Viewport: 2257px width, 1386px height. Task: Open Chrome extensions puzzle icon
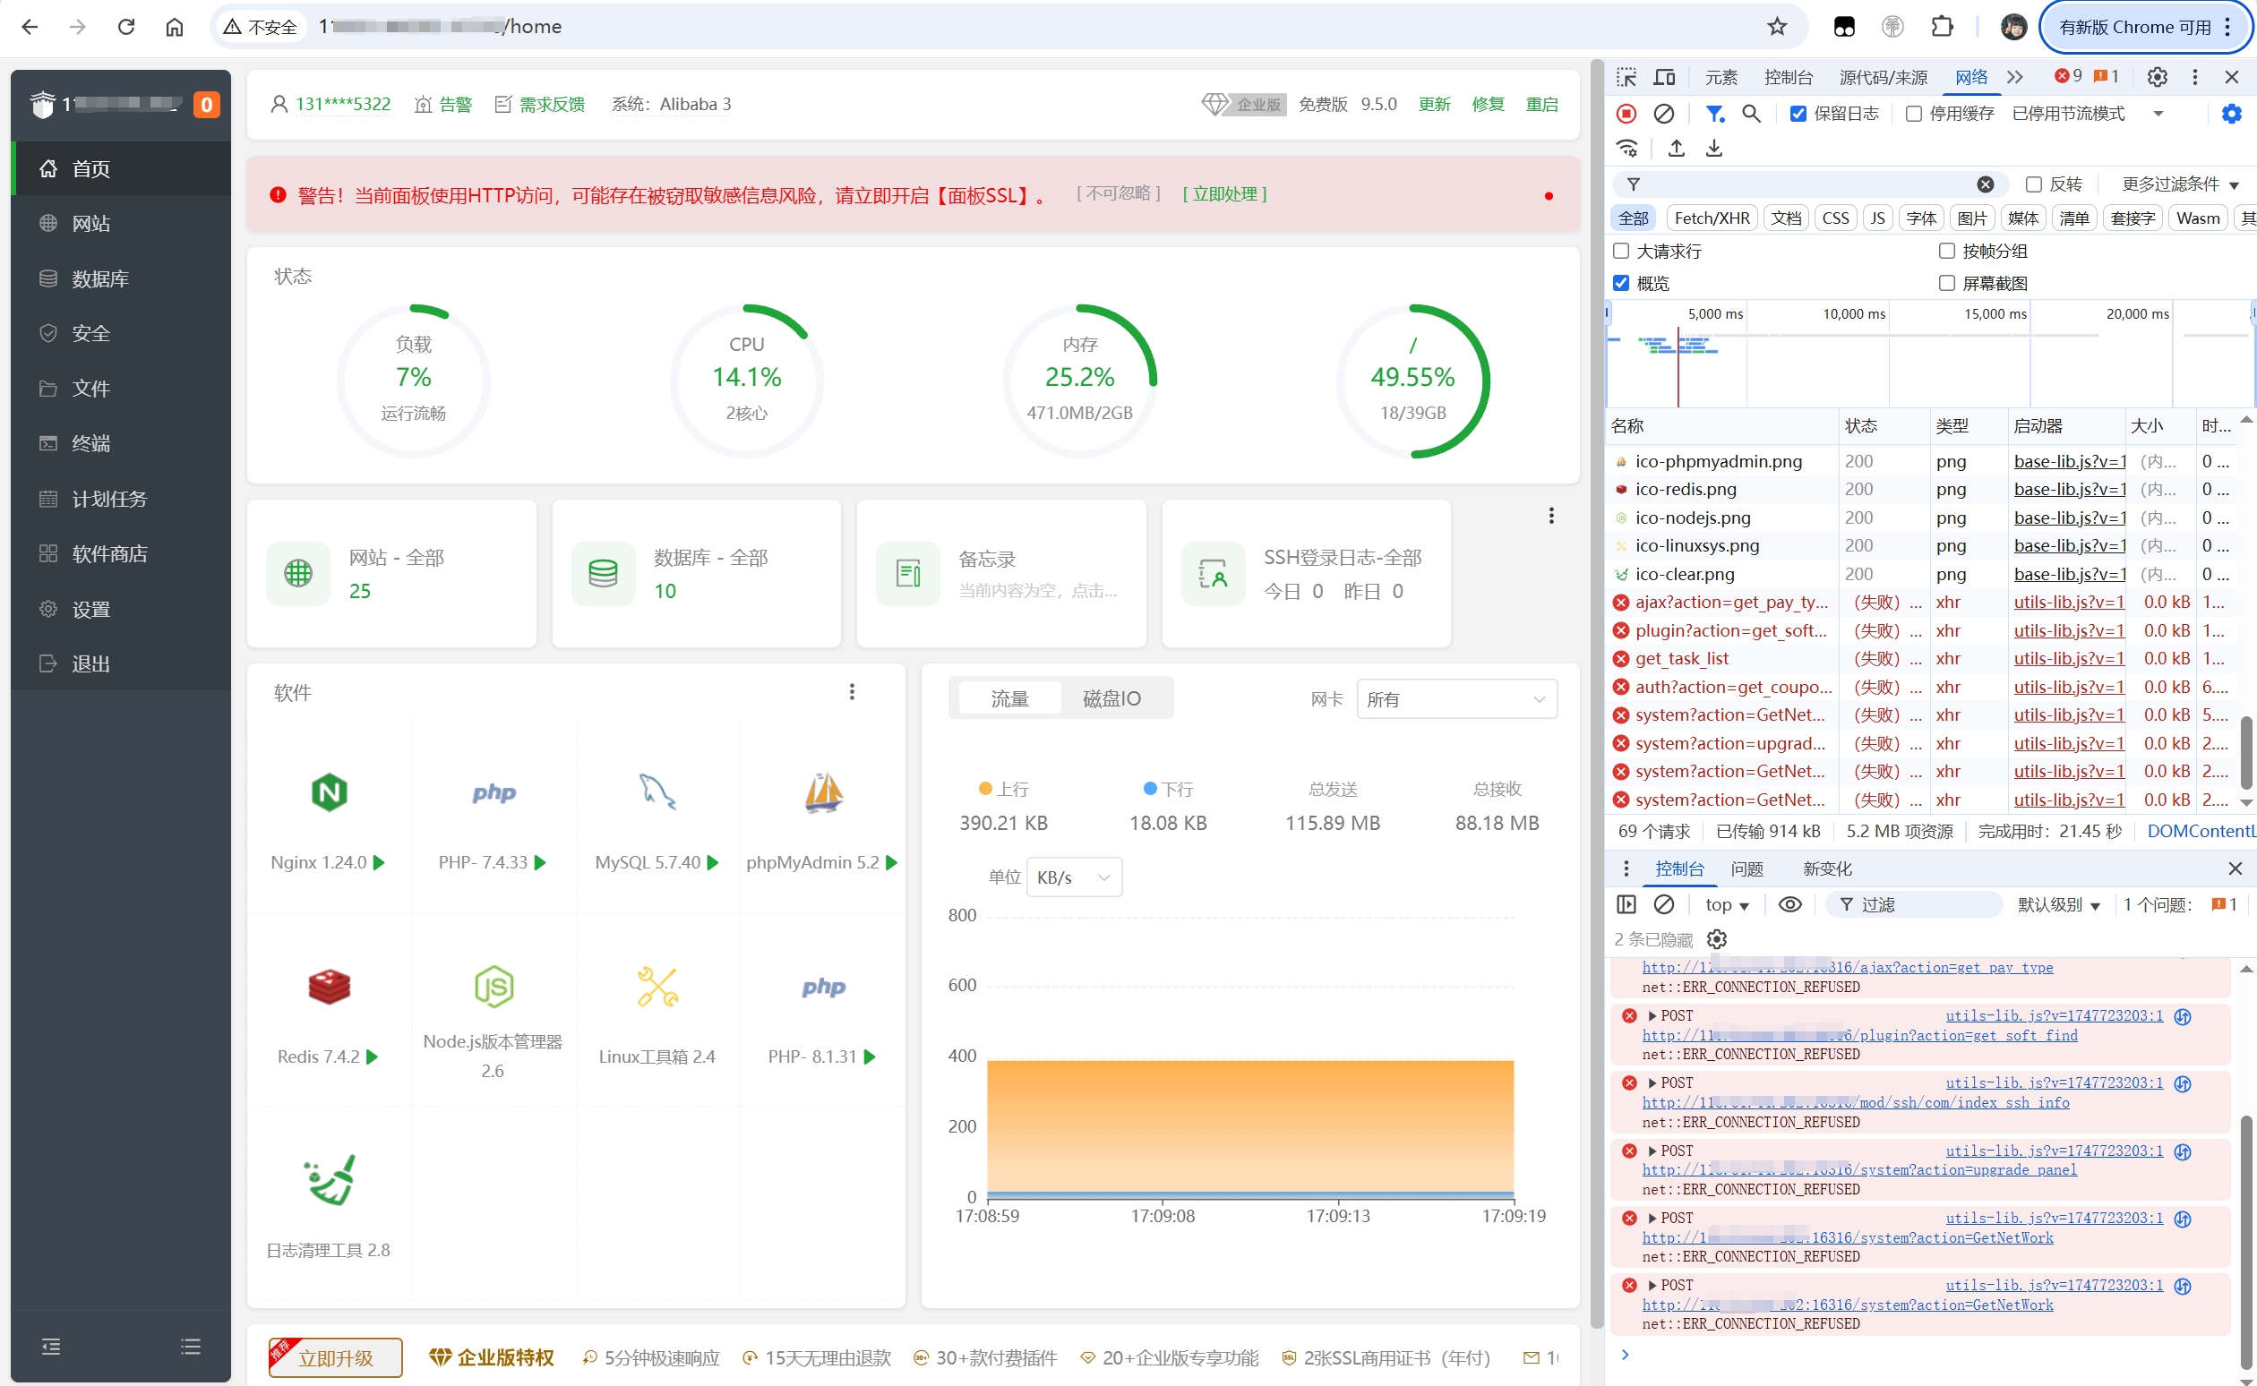(x=1941, y=27)
